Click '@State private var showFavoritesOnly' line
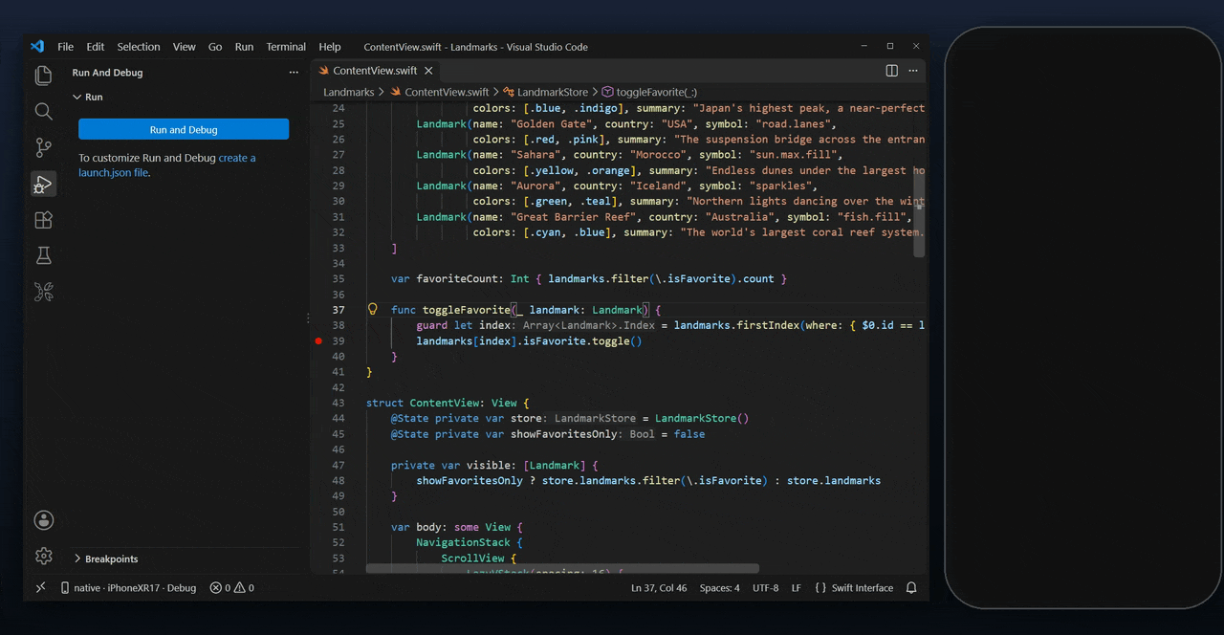 tap(548, 433)
